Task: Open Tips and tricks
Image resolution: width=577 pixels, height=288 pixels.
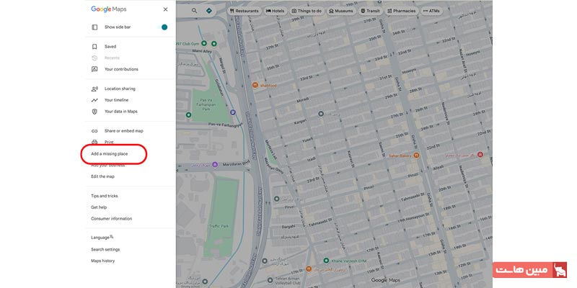Action: click(x=105, y=196)
